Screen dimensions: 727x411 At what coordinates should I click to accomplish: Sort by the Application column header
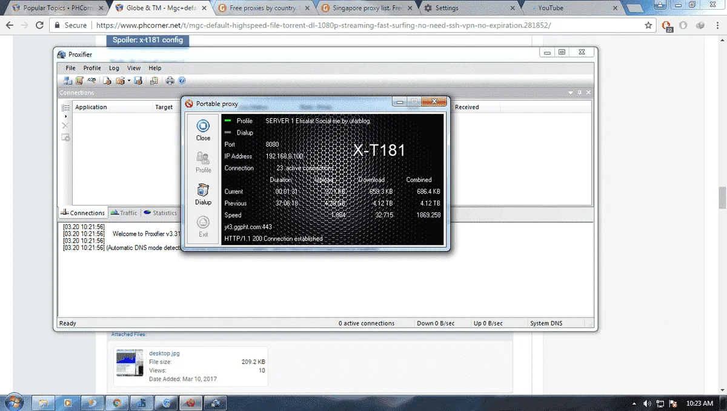point(91,107)
